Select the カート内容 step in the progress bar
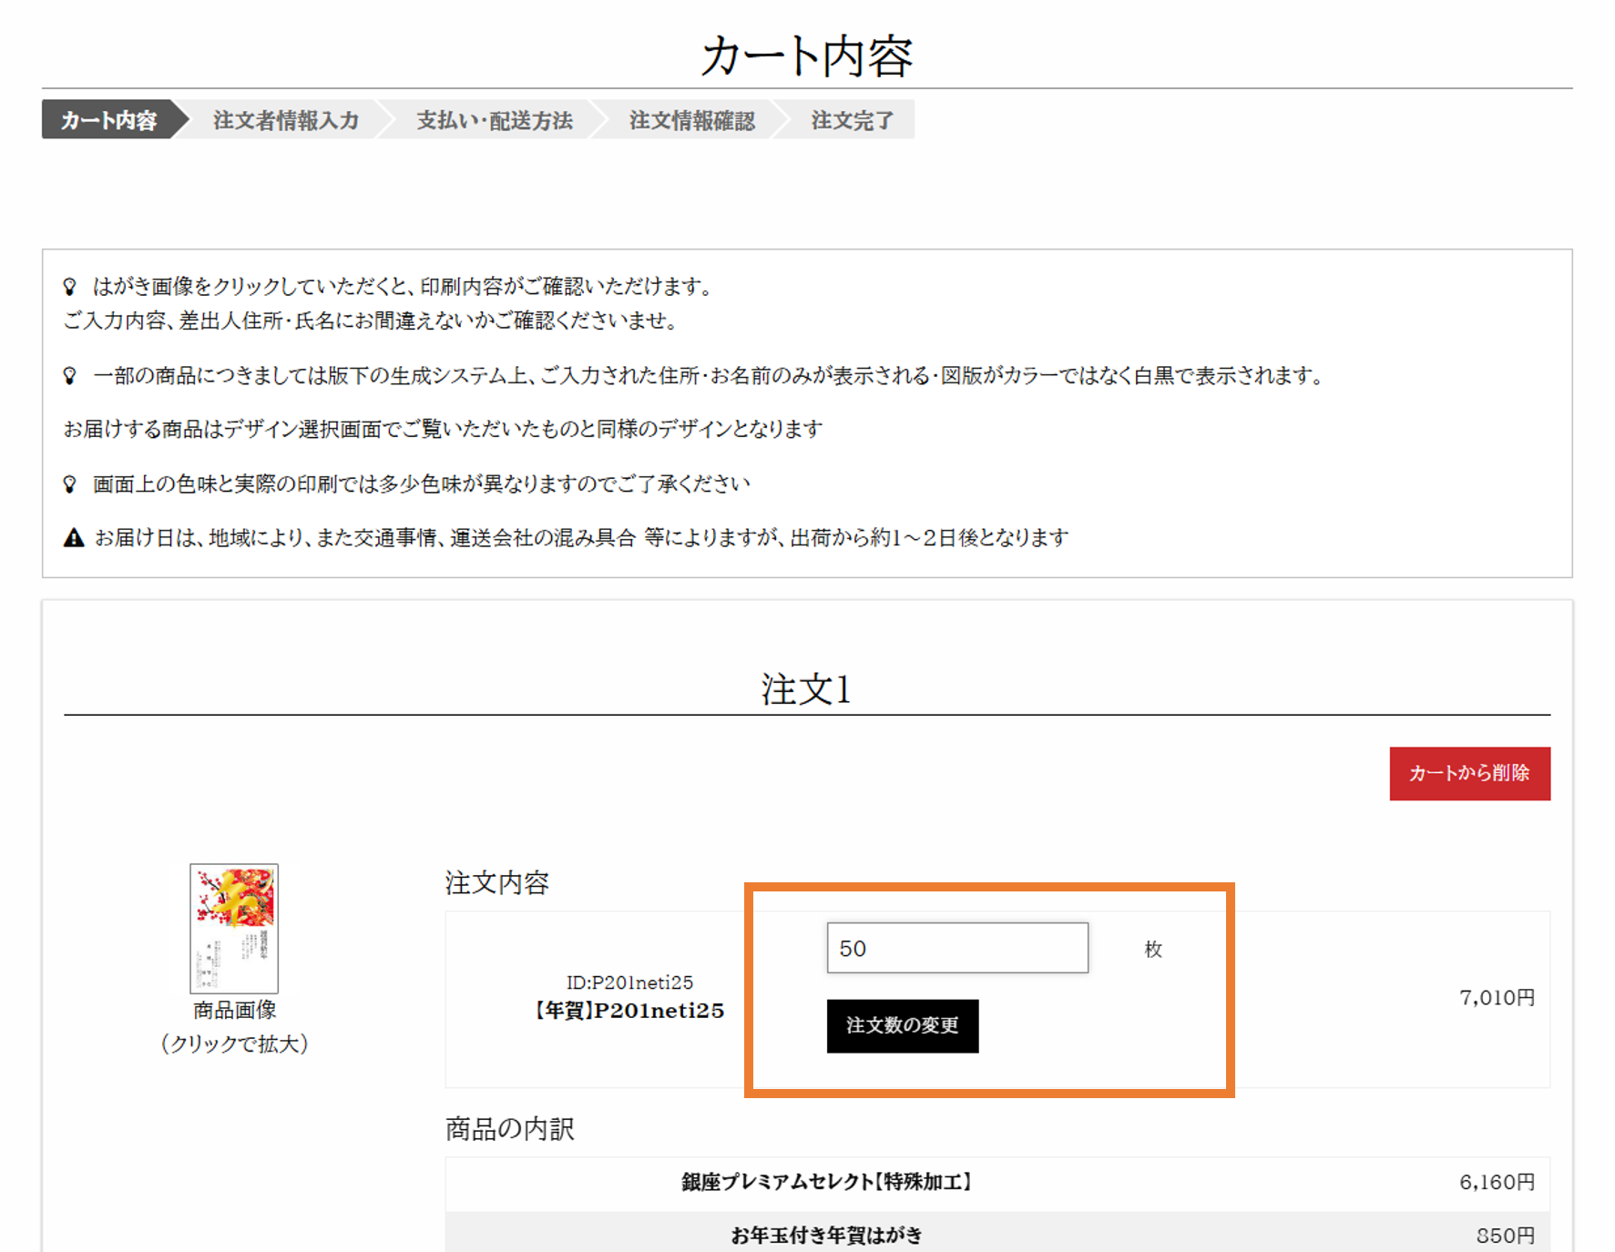This screenshot has width=1615, height=1252. [x=108, y=120]
